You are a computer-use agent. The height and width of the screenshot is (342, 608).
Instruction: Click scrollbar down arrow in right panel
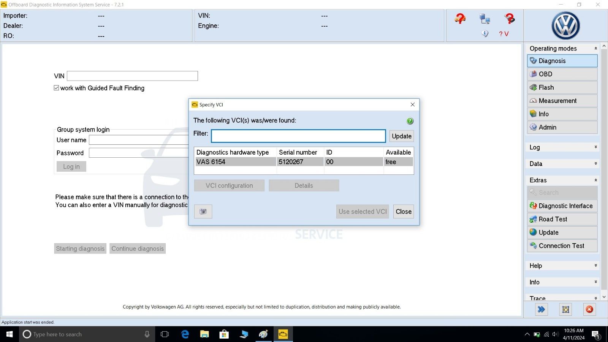(604, 297)
